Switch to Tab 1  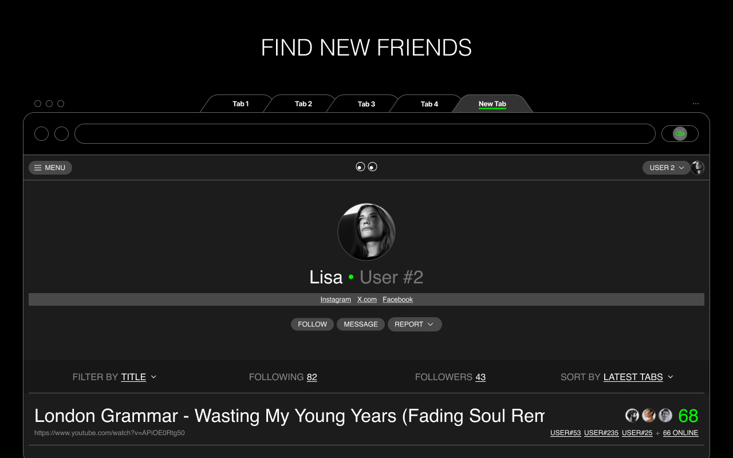[x=241, y=104]
